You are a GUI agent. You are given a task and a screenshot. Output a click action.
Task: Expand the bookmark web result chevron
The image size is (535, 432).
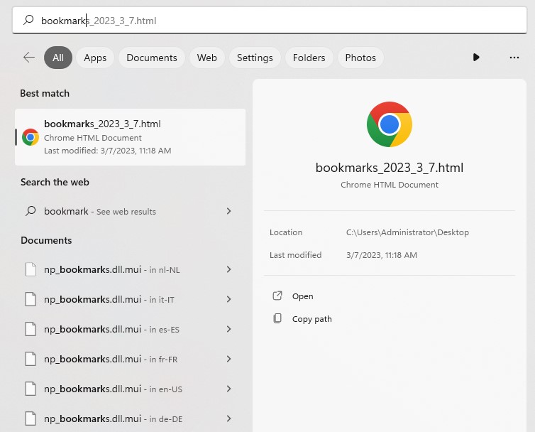point(228,211)
